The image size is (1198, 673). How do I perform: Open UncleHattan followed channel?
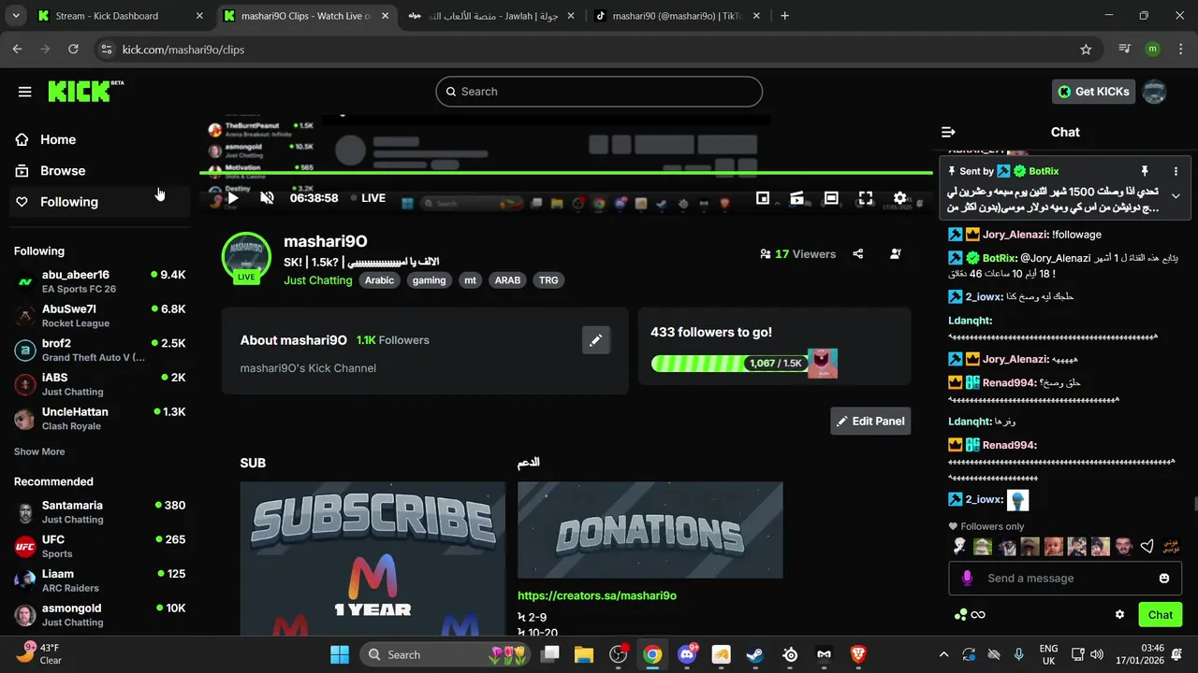point(100,419)
